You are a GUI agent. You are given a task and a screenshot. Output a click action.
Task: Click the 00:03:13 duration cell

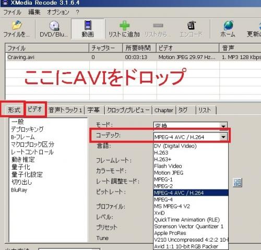coord(136,57)
